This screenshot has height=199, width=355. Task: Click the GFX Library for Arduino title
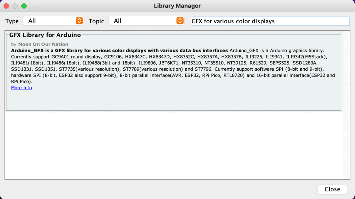tap(45, 35)
